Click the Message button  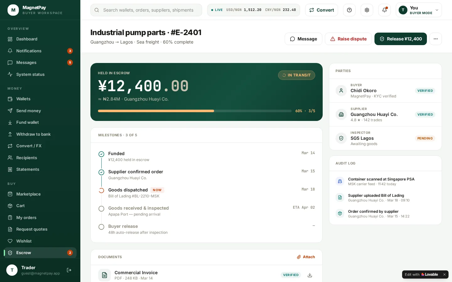304,39
